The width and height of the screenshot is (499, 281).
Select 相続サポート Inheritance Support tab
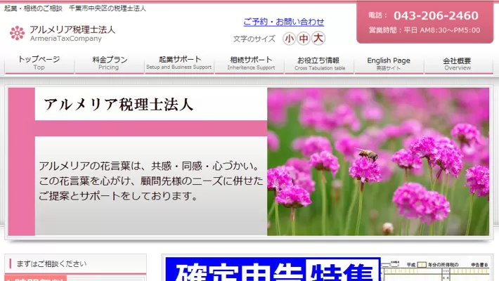[x=250, y=63]
